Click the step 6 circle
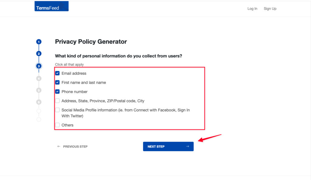311x180 pixels. click(x=39, y=102)
